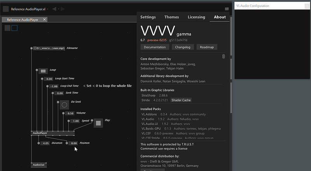311x171 pixels.
Task: Click the Do Seek pin circle
Action: tap(58, 102)
